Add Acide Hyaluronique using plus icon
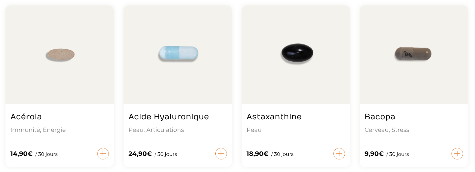Screen dimensions: 475x172 [221, 154]
